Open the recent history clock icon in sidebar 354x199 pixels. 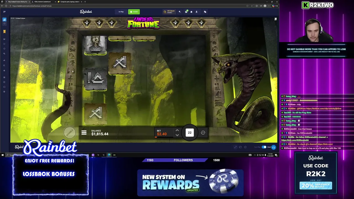point(4,49)
